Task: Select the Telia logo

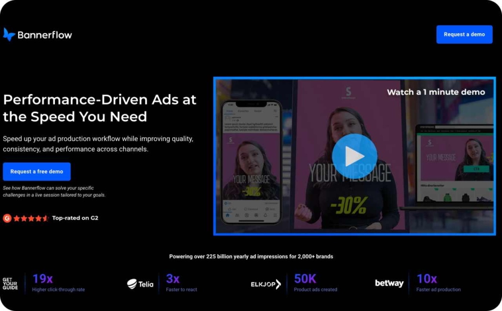Action: tap(141, 283)
